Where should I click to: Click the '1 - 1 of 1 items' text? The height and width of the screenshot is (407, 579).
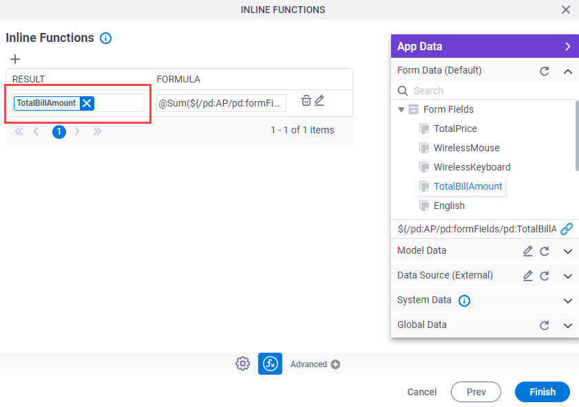[x=302, y=130]
